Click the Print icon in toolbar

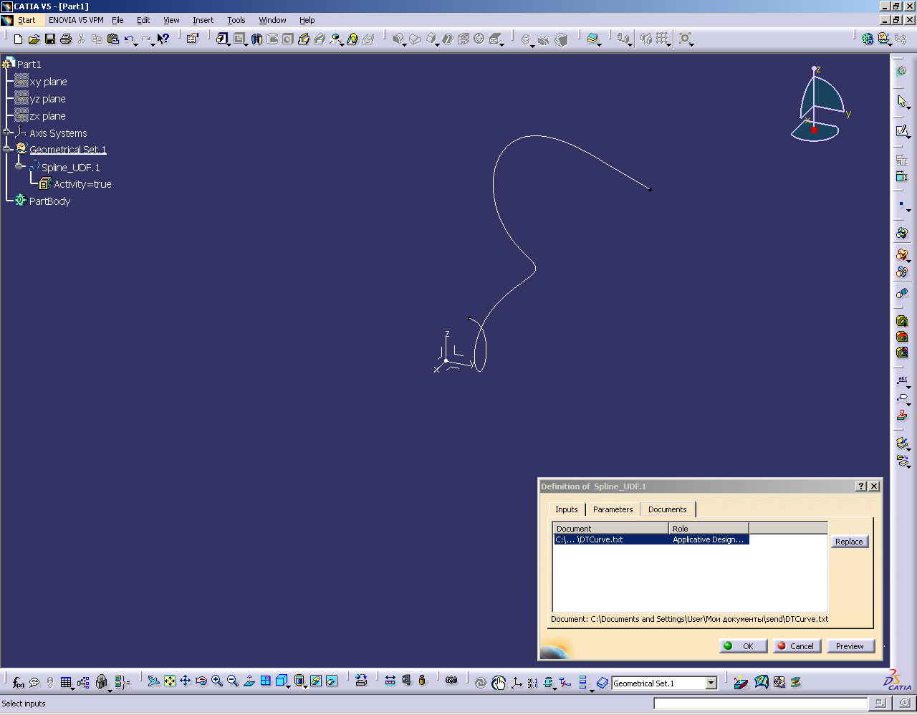[x=66, y=39]
